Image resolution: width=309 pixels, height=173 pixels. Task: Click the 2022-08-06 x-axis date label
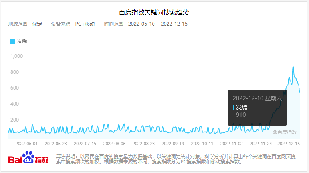[114, 144]
